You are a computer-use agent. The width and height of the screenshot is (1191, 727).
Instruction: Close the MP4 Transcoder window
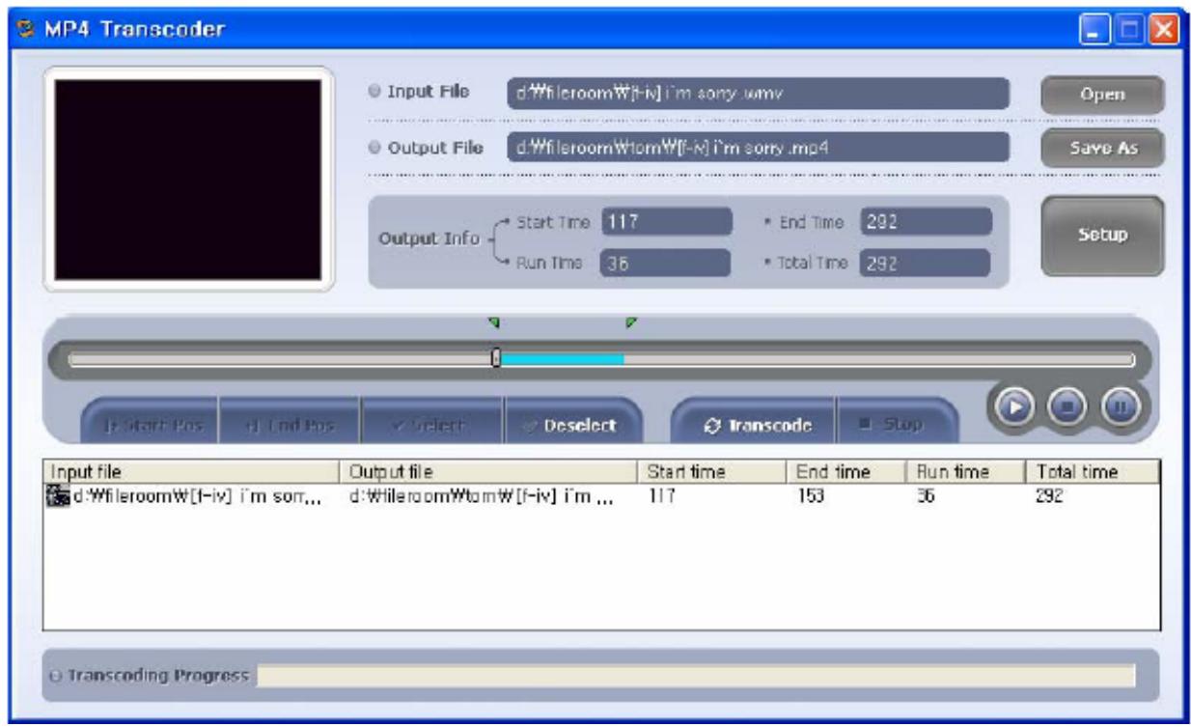tap(1164, 29)
